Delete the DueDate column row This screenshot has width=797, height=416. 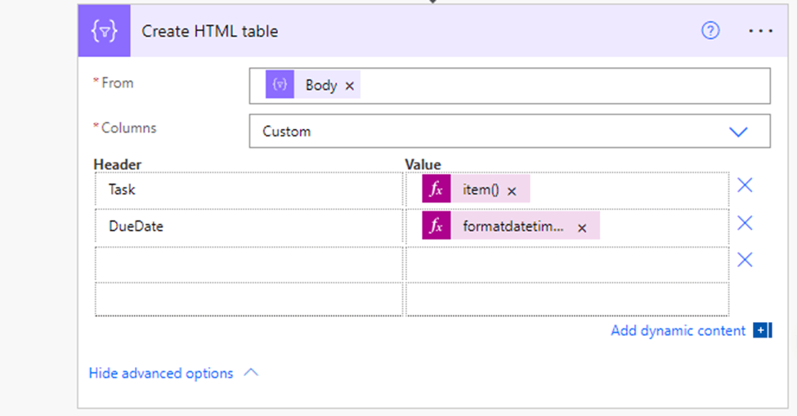pyautogui.click(x=745, y=223)
